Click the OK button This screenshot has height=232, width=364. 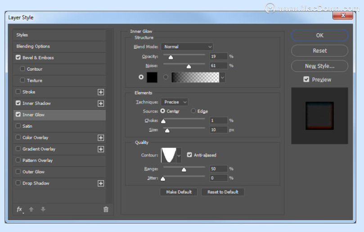[x=319, y=35]
